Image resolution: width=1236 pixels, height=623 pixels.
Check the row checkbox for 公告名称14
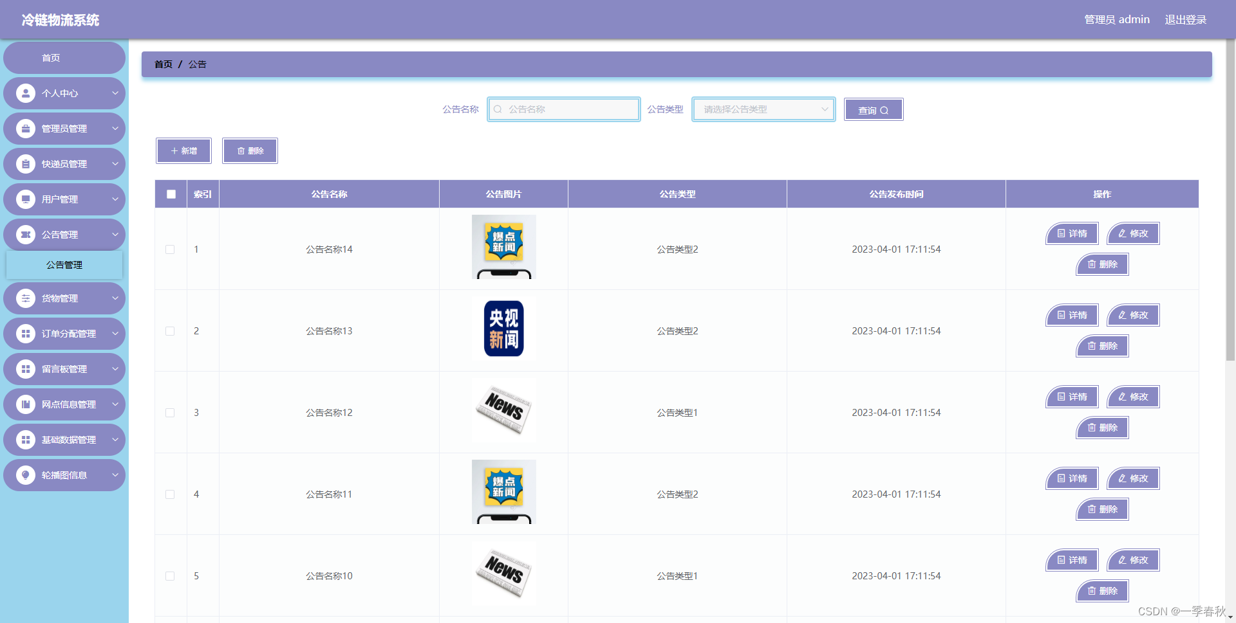pyautogui.click(x=170, y=249)
